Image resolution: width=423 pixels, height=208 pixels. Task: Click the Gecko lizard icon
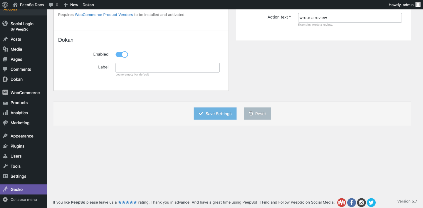point(5,189)
